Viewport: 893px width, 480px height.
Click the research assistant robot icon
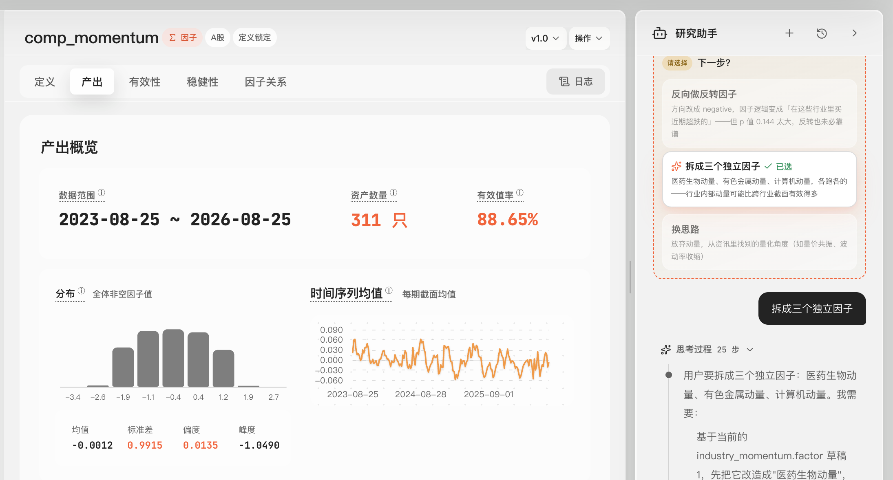coord(659,33)
